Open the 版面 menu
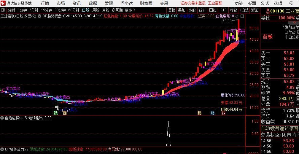The height and width of the screenshot is (154, 299). 252,3
